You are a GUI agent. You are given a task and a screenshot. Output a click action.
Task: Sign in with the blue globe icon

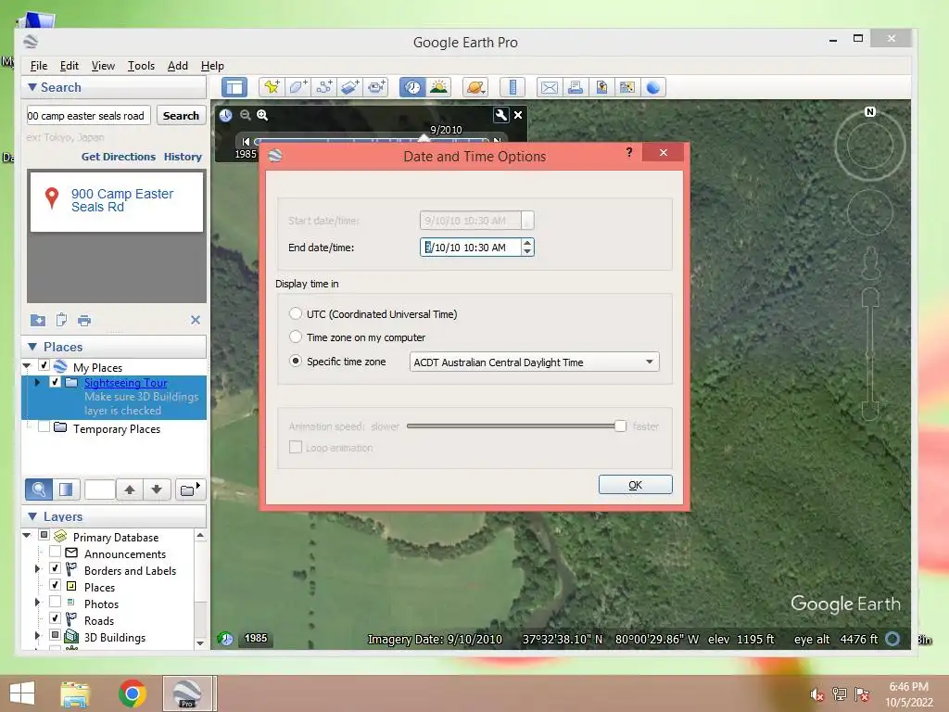(x=653, y=87)
